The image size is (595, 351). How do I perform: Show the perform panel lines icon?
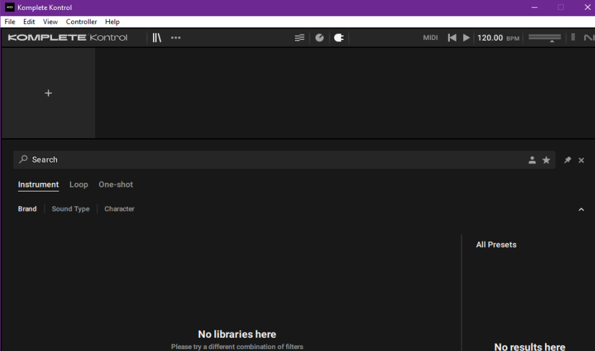[299, 37]
